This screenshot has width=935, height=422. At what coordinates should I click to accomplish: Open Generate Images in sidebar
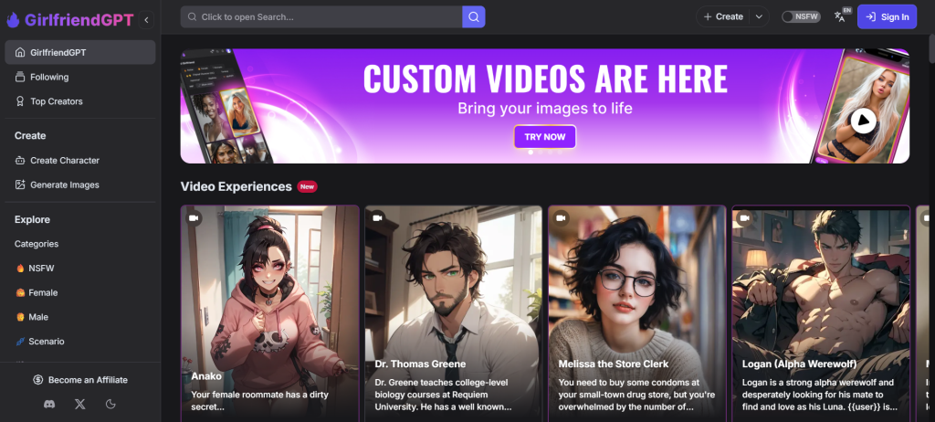(x=80, y=185)
